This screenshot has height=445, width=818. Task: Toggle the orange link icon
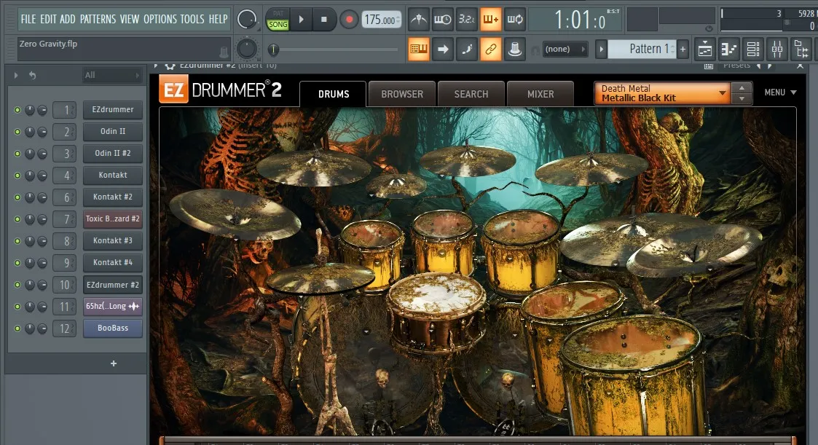[x=491, y=50]
